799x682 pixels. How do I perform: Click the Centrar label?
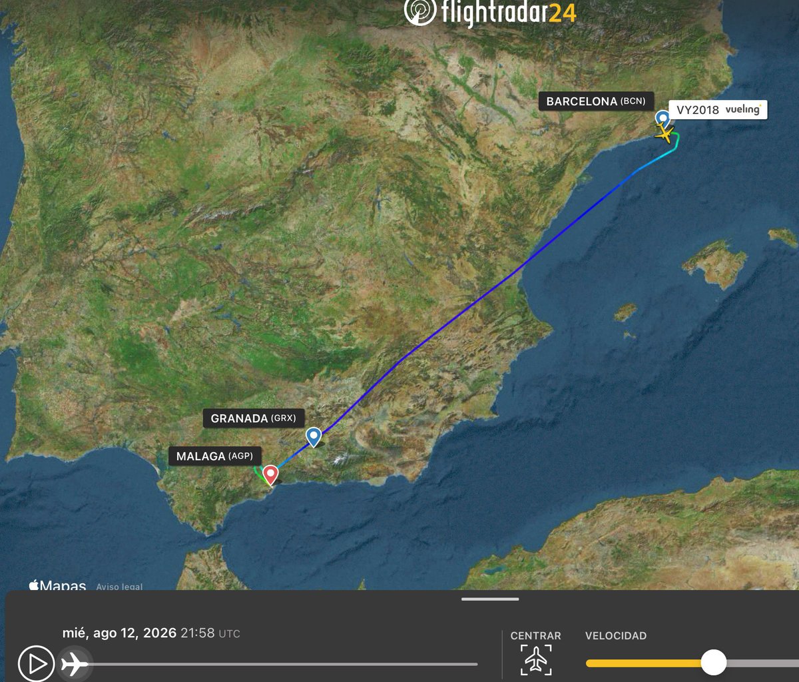click(536, 636)
